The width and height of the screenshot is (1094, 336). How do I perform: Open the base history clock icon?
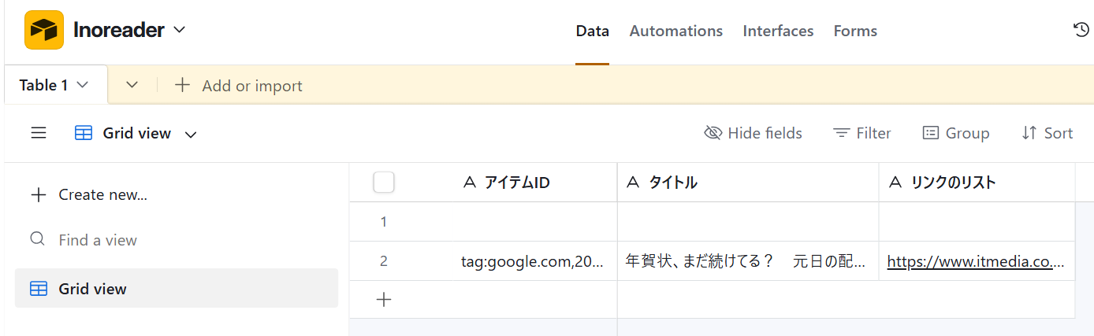[x=1081, y=30]
